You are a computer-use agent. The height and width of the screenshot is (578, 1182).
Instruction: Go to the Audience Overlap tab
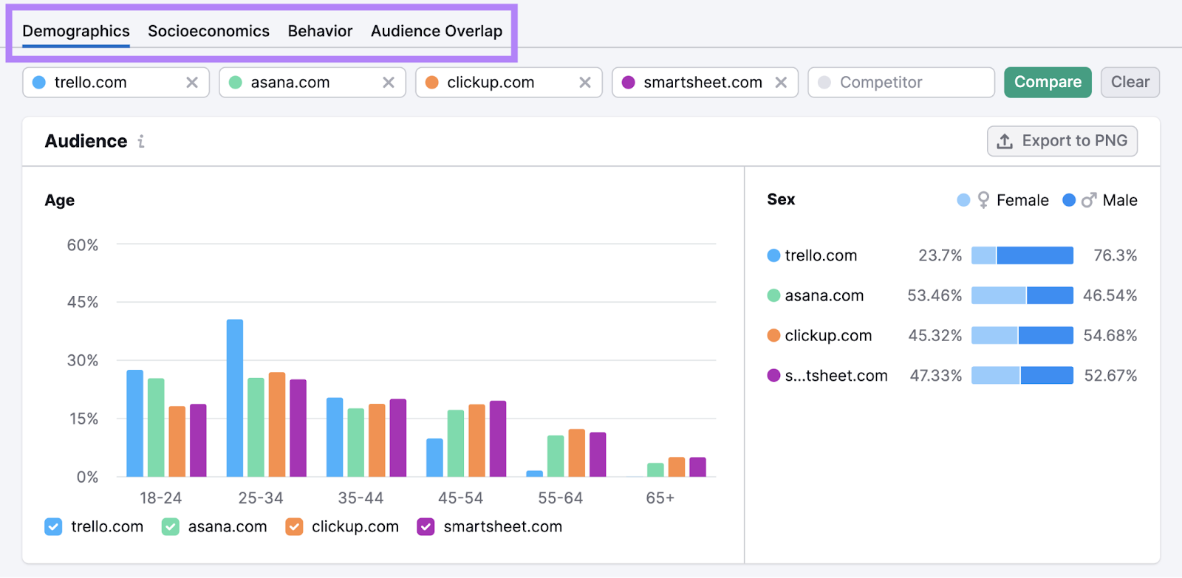[436, 31]
